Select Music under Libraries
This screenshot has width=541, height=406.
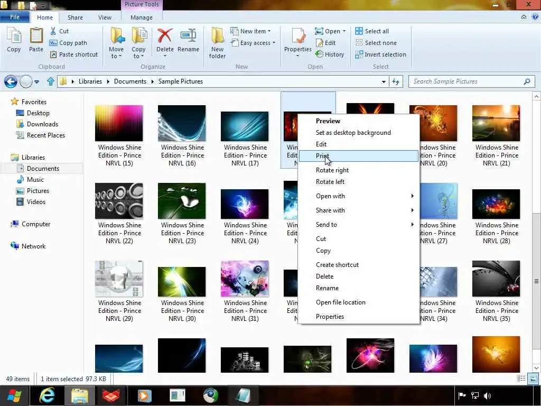click(x=35, y=180)
